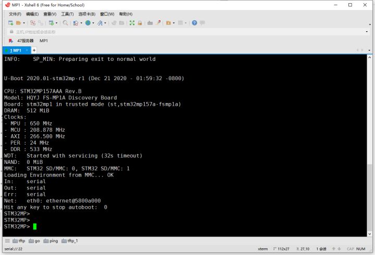Open the MP1 session shortcut in bookmark bar

coord(44,41)
